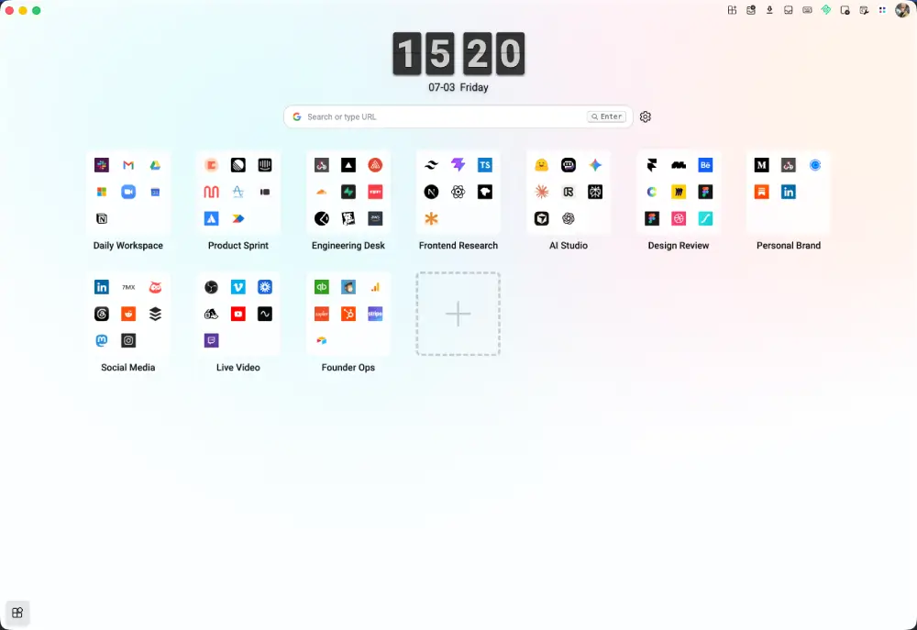Open the YouTube shortcut icon

click(x=238, y=315)
